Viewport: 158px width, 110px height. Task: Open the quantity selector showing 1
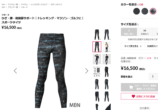(x=153, y=76)
